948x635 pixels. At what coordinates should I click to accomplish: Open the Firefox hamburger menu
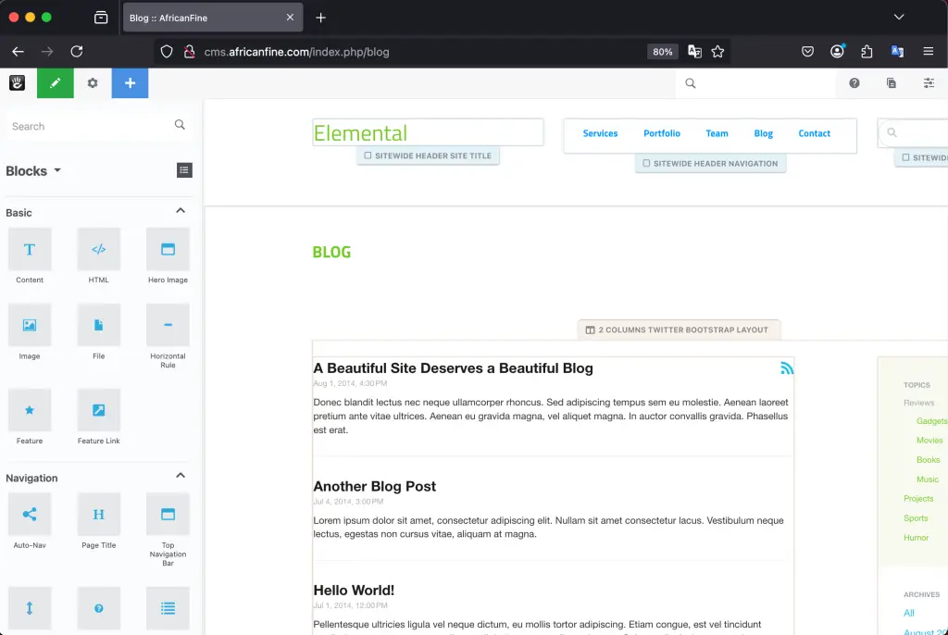click(929, 51)
